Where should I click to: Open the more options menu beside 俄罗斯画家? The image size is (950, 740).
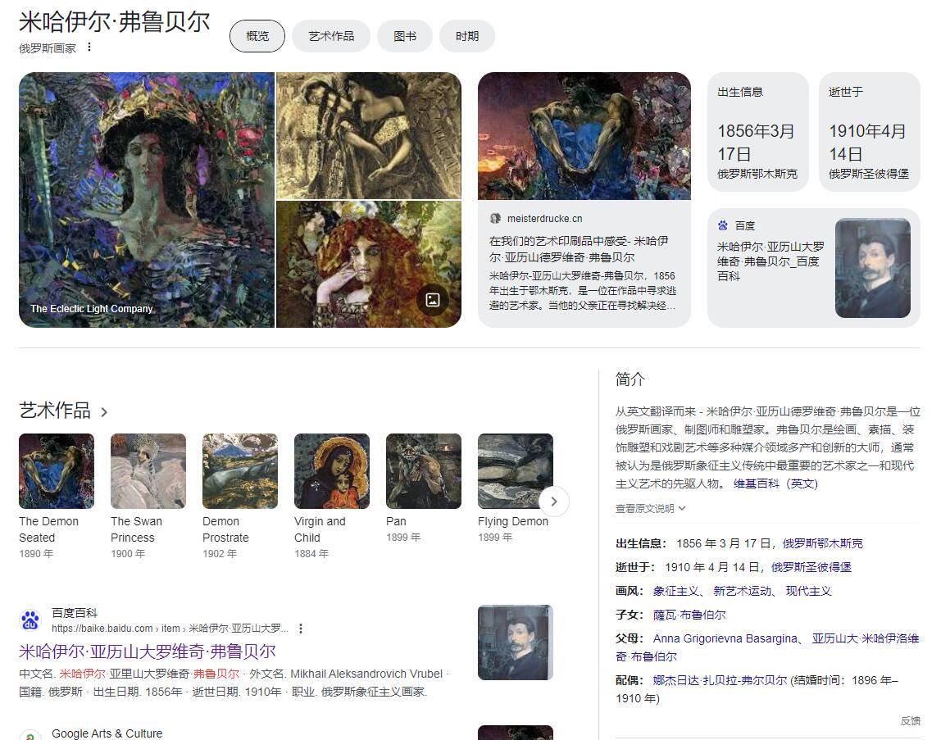click(89, 48)
